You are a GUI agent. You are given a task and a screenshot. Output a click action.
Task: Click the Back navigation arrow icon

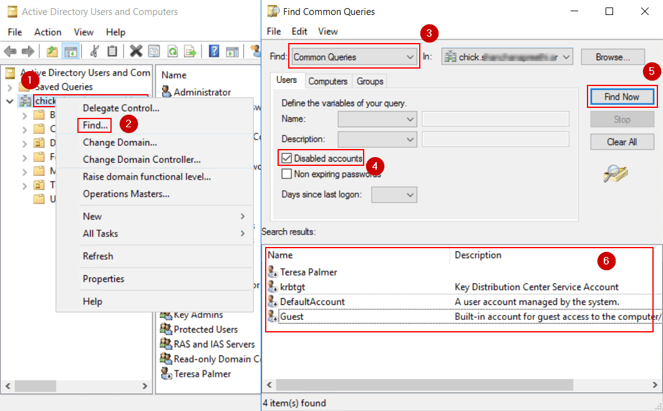click(11, 51)
